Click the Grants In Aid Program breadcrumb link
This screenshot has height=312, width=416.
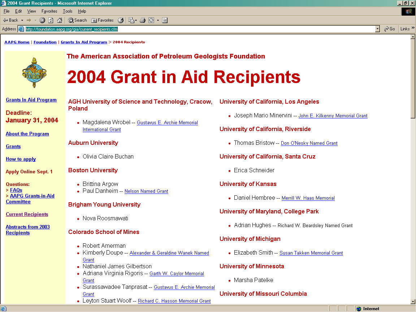point(84,42)
